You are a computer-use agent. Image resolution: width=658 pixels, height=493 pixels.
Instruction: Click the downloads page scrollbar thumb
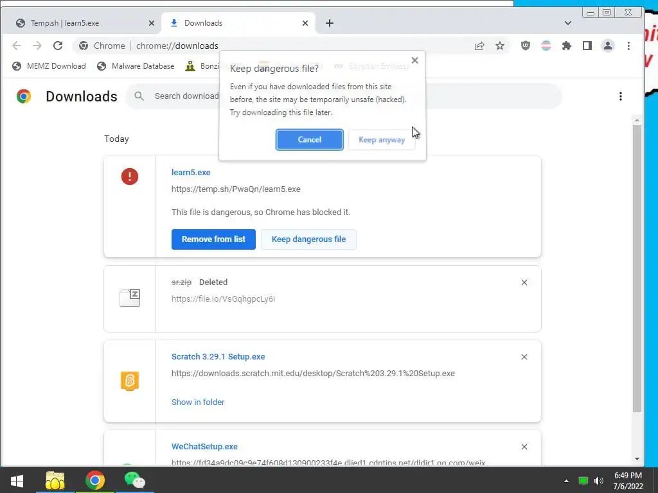637,268
